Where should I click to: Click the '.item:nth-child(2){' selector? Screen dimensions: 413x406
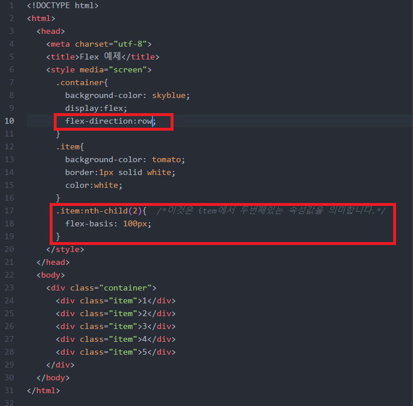[101, 211]
